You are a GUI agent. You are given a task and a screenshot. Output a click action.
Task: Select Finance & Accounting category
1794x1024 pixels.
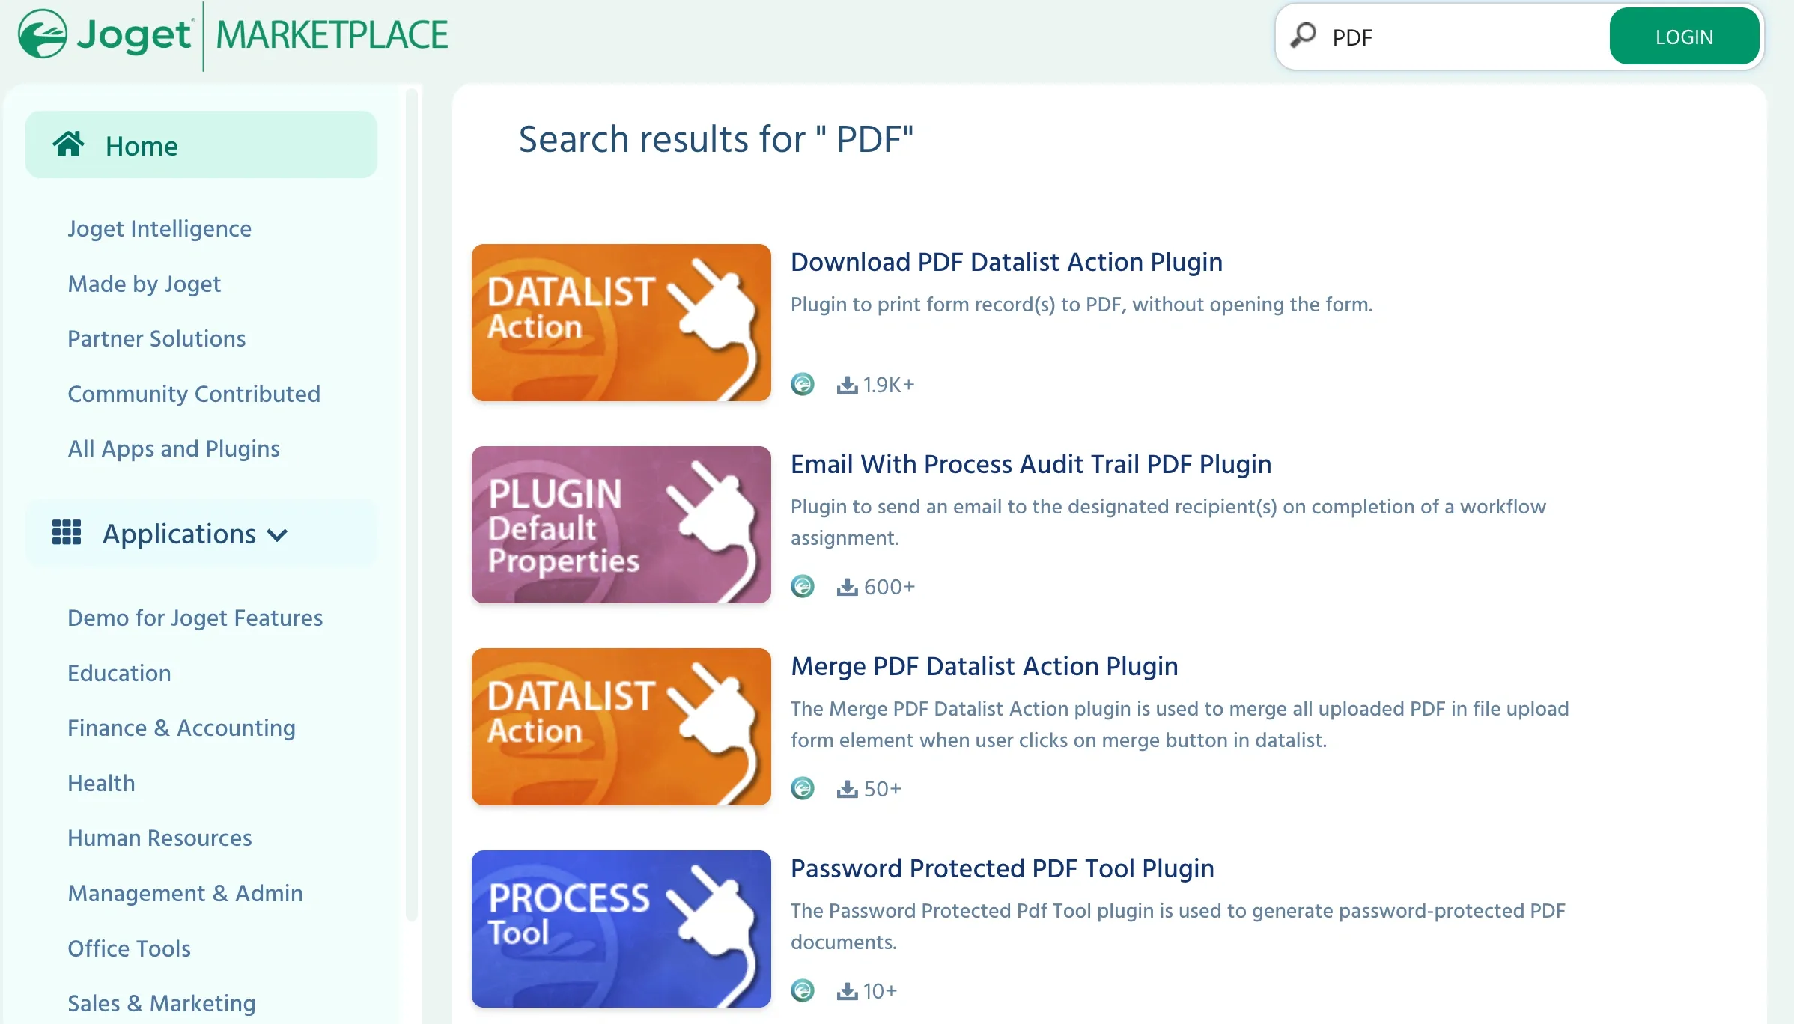181,728
